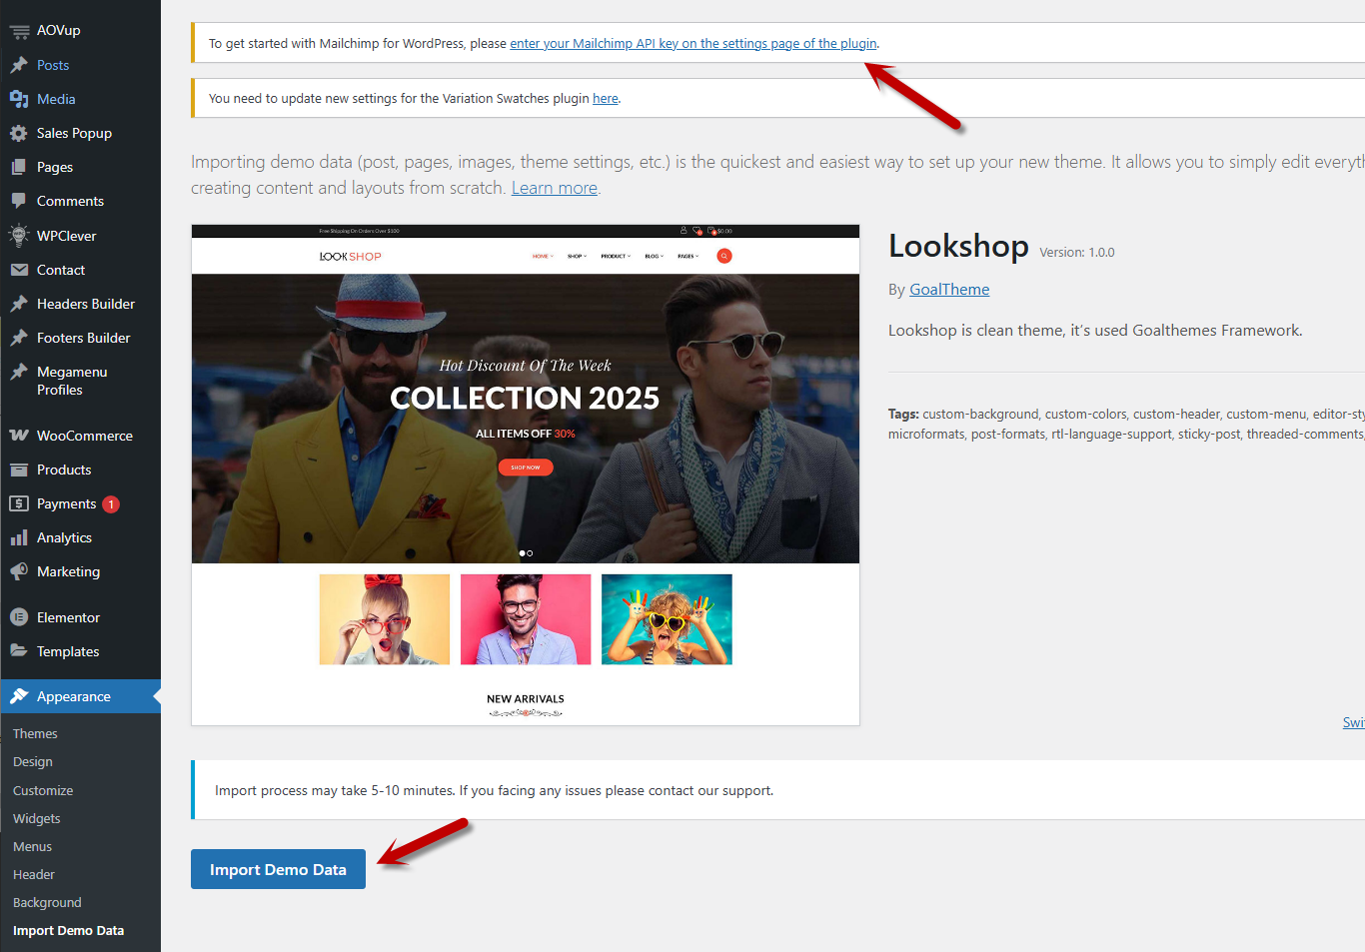
Task: Click the Learn more link
Action: pyautogui.click(x=554, y=188)
